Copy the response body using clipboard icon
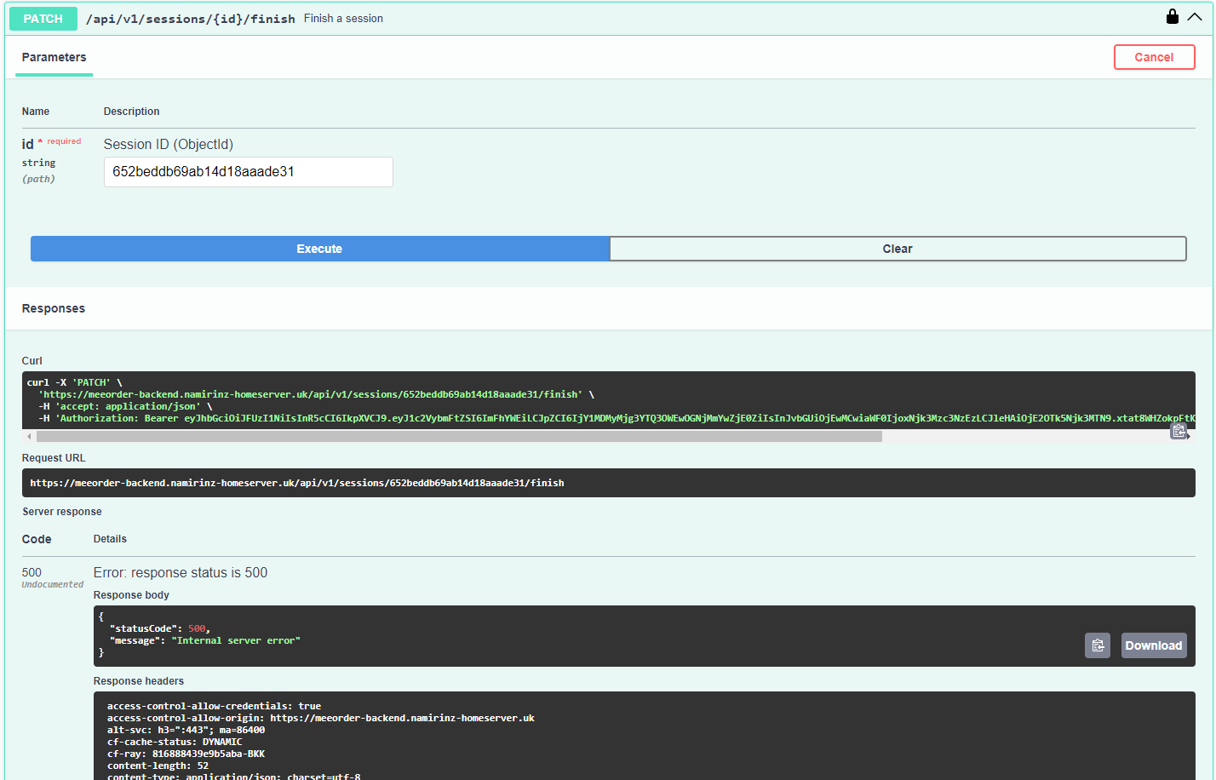This screenshot has height=780, width=1216. [x=1098, y=645]
